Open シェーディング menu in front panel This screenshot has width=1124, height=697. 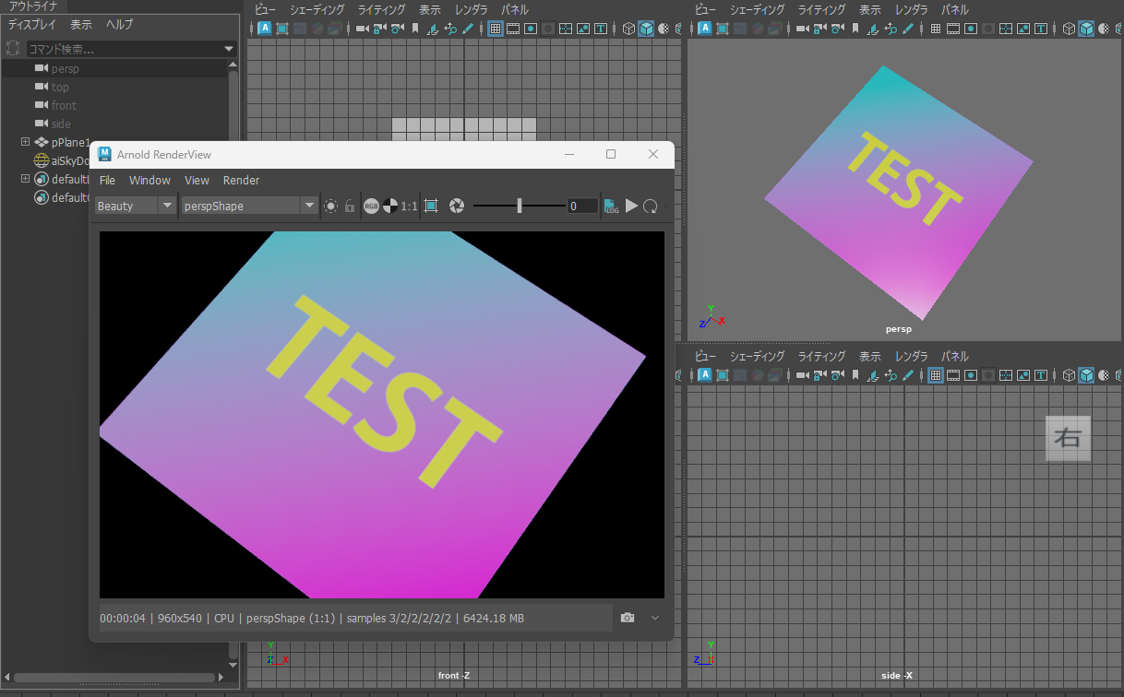[317, 9]
